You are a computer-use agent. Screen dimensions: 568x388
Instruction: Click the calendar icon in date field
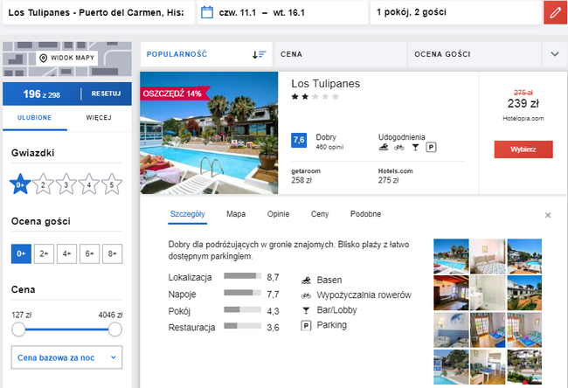coord(206,12)
